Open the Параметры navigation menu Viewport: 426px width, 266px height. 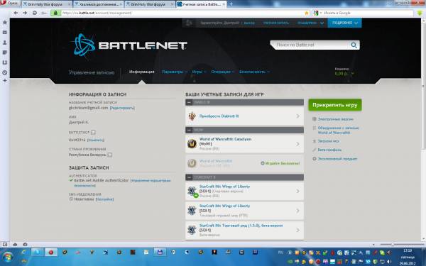(175, 72)
